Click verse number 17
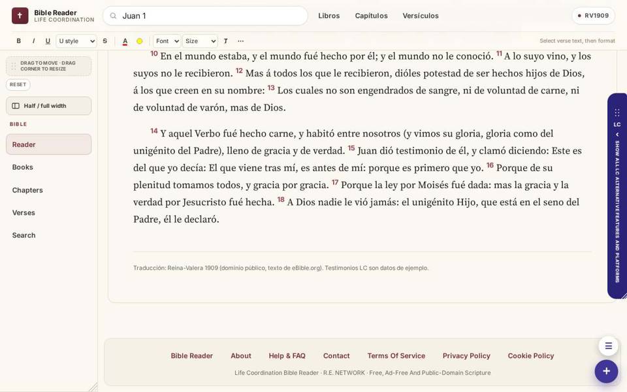 [335, 182]
